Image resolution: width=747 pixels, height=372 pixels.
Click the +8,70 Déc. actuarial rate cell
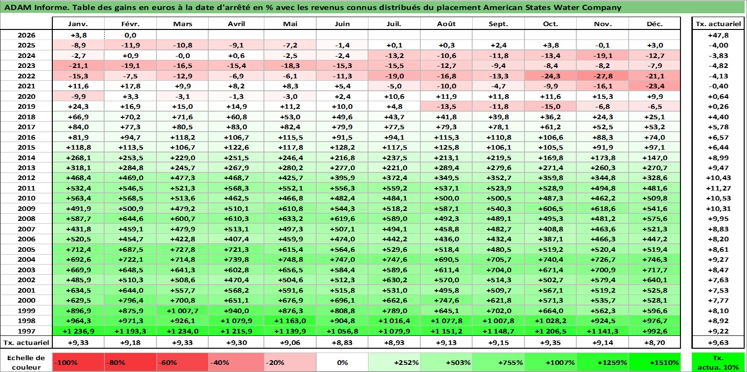click(x=654, y=343)
